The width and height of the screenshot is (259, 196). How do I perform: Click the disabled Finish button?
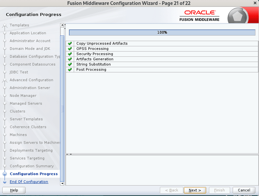coord(219,190)
